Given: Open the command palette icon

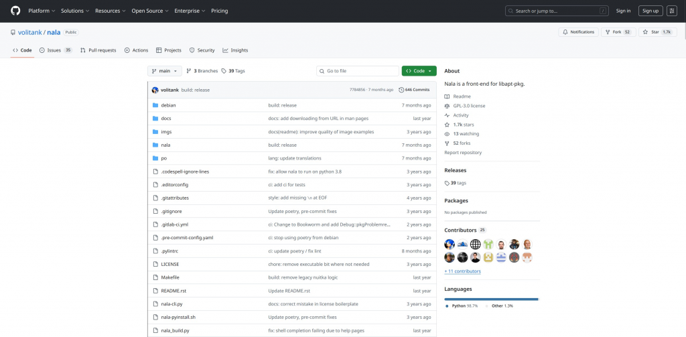Looking at the screenshot, I should point(672,11).
